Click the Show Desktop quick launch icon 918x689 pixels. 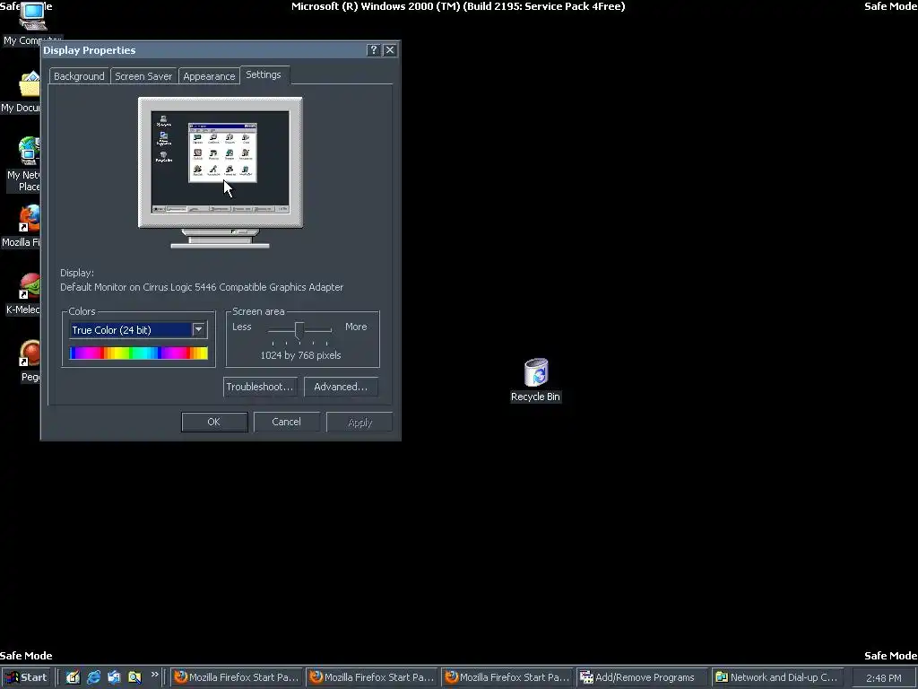[x=73, y=677]
